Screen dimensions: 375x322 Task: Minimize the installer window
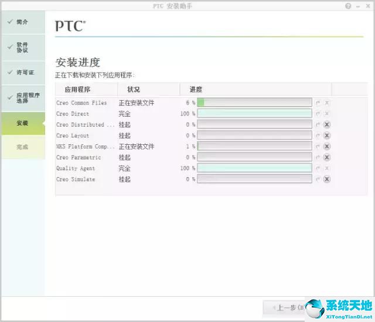click(358, 6)
